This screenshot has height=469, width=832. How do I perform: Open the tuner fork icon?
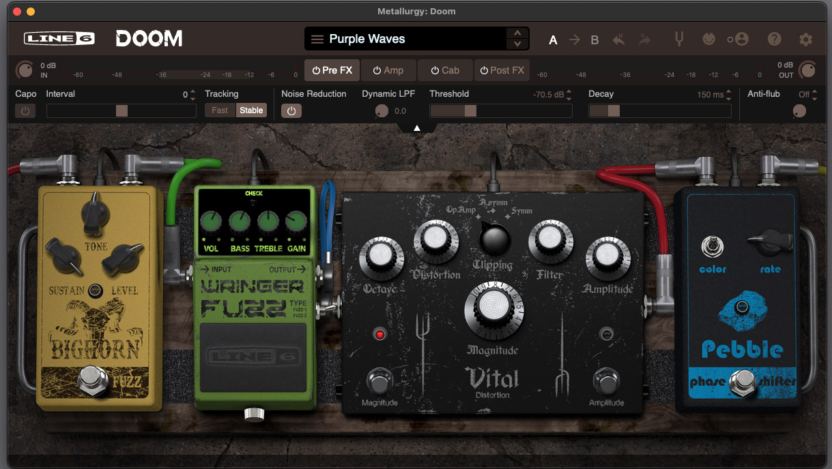(x=679, y=39)
